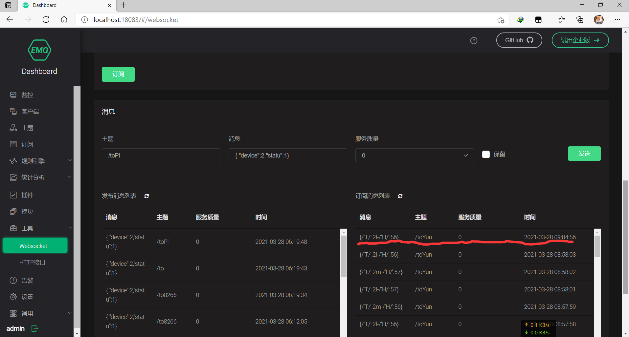The width and height of the screenshot is (629, 337).
Task: Open the 插件 plugins menu item
Action: point(27,195)
